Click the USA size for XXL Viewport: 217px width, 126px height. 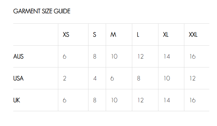pyautogui.click(x=192, y=78)
